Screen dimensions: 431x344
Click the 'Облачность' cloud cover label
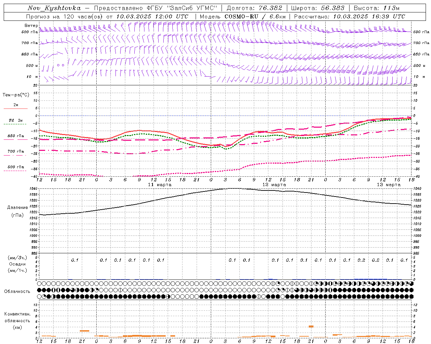17,291
